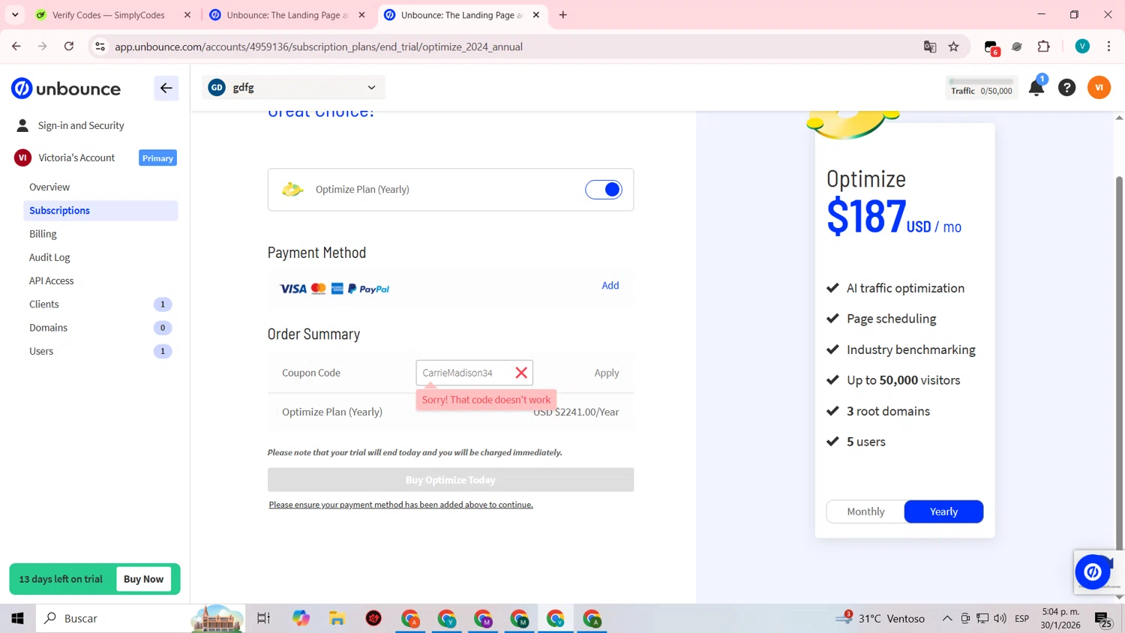This screenshot has width=1125, height=633.
Task: Open the VI user avatar menu
Action: coord(1099,88)
